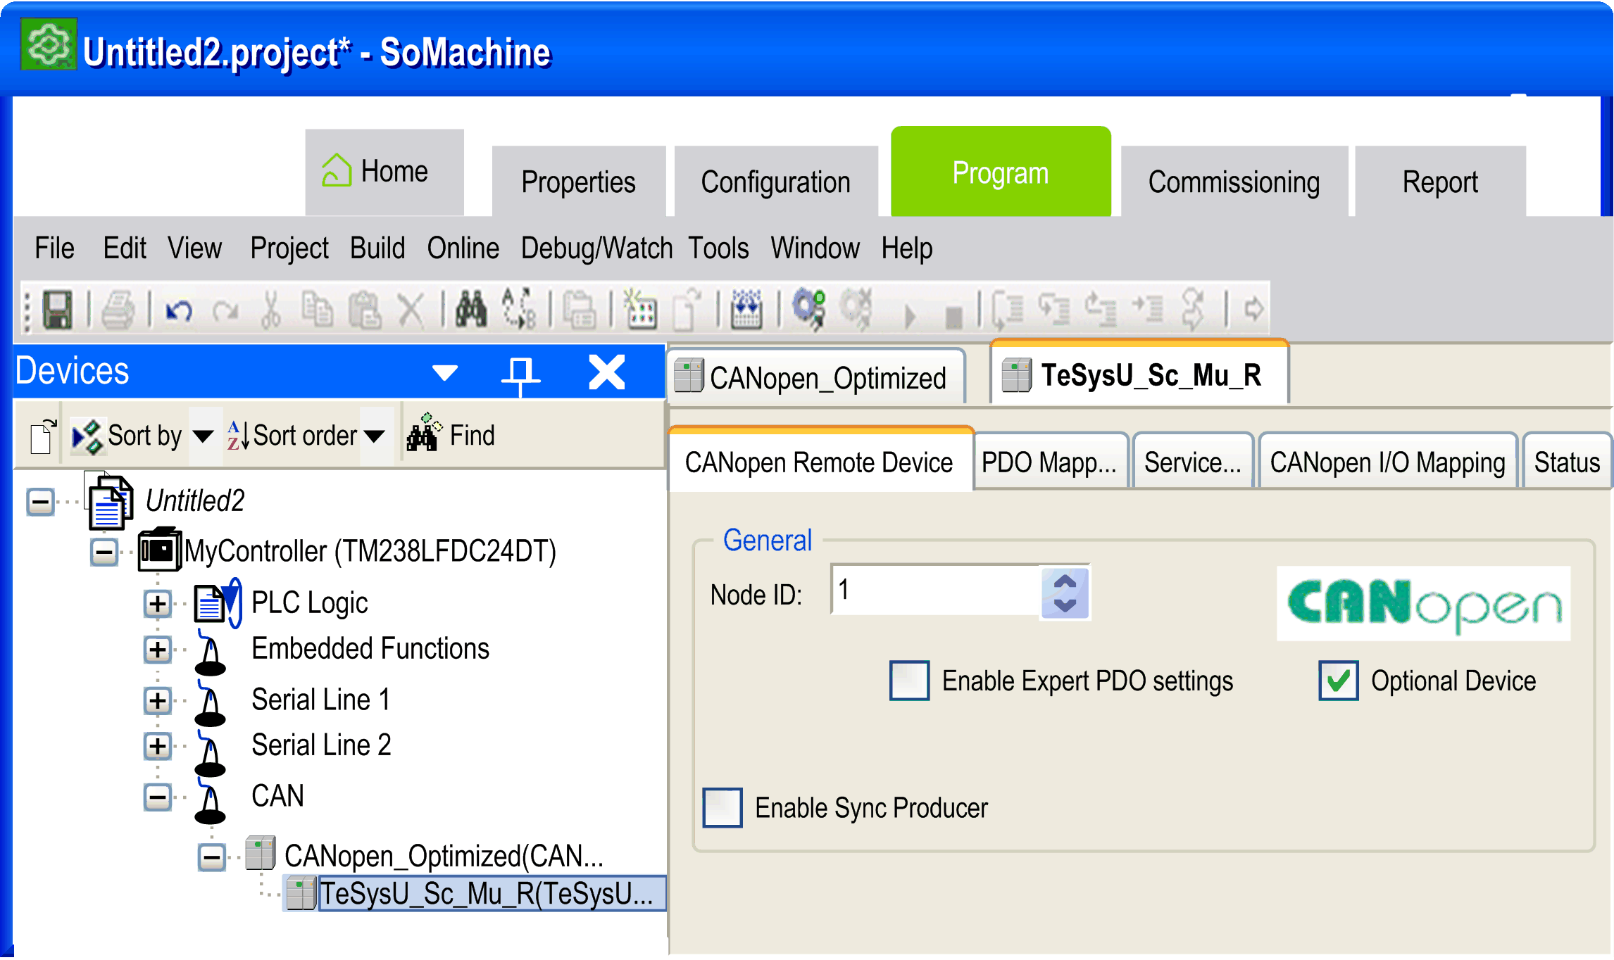The height and width of the screenshot is (960, 1614).
Task: Click the Login gear toolbar icon
Action: [x=808, y=308]
